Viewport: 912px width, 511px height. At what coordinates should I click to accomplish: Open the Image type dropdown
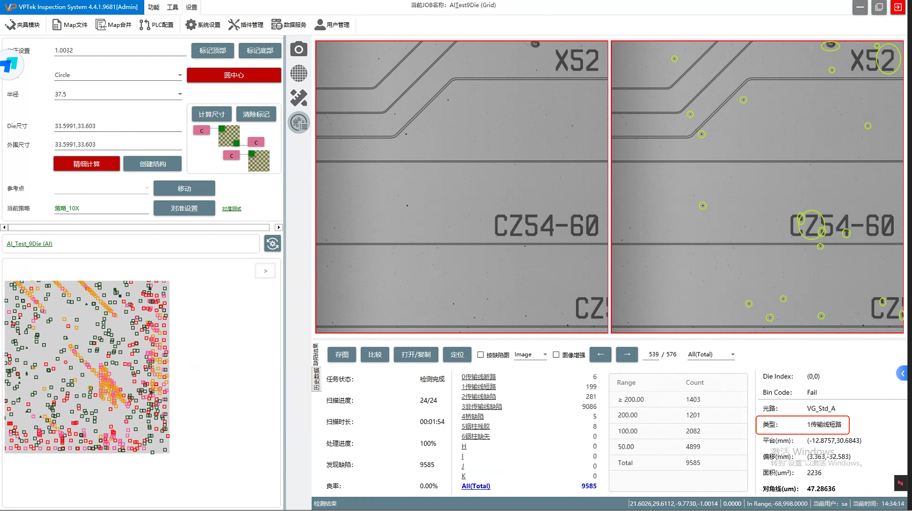point(530,355)
